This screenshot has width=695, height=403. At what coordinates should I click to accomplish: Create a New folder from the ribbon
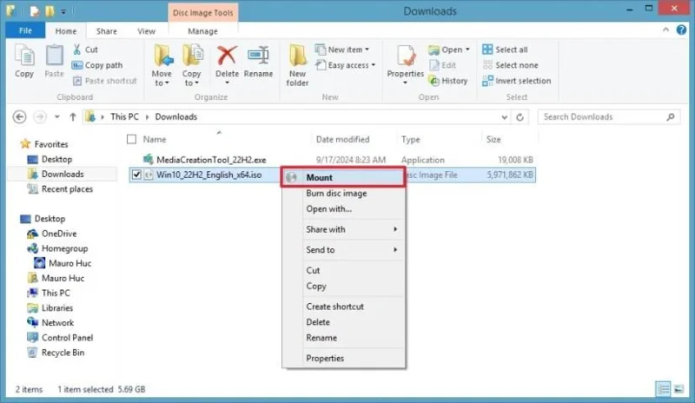pos(297,65)
